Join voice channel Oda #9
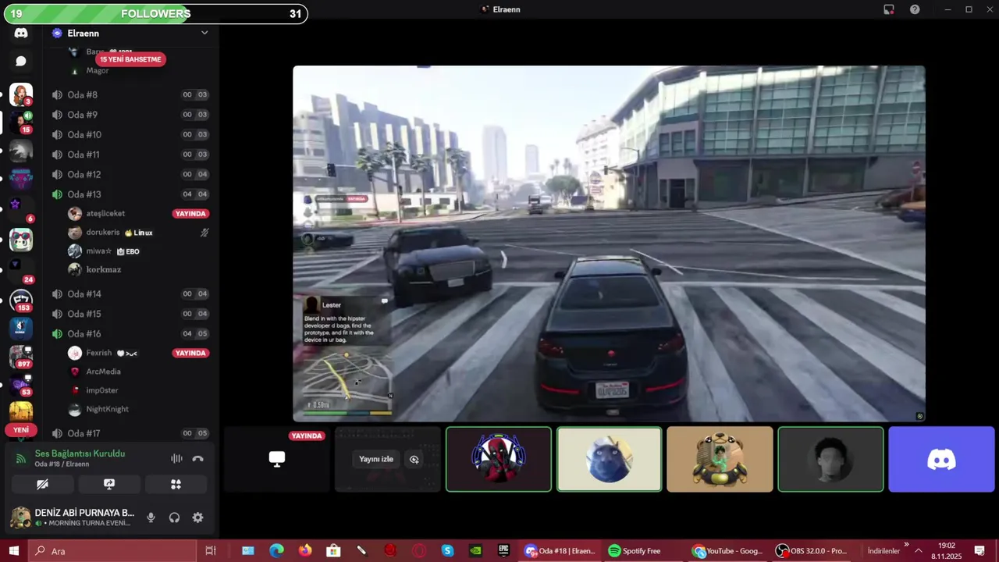999x562 pixels. pyautogui.click(x=130, y=115)
